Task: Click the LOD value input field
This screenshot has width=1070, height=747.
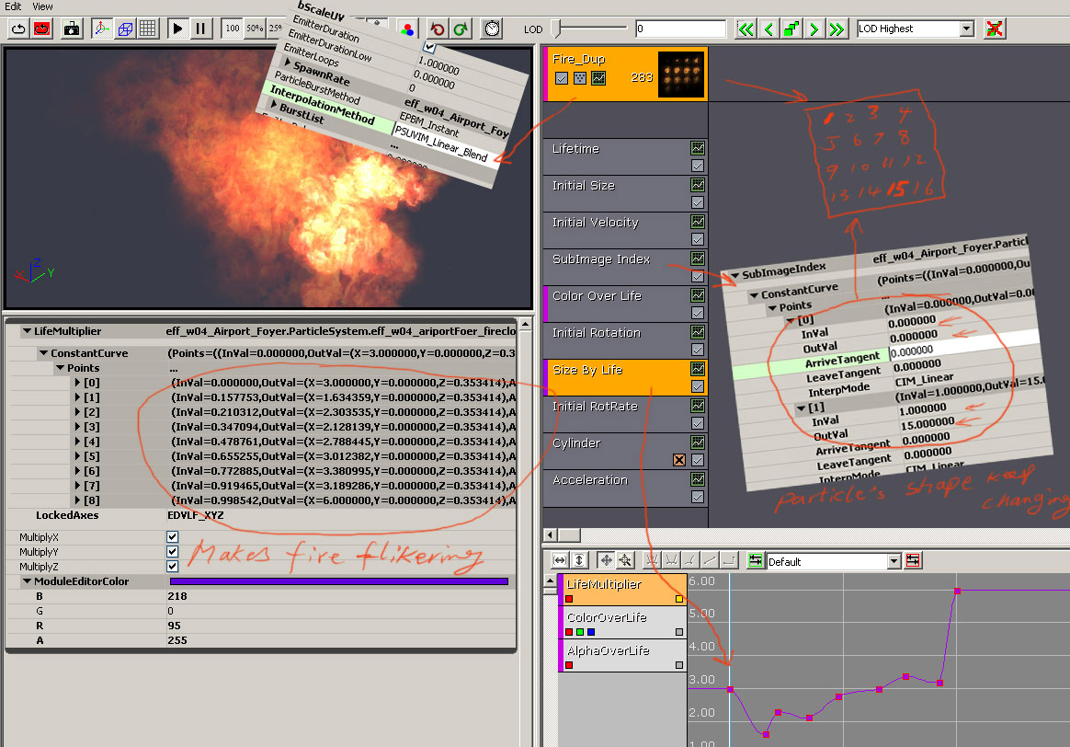Action: [680, 29]
